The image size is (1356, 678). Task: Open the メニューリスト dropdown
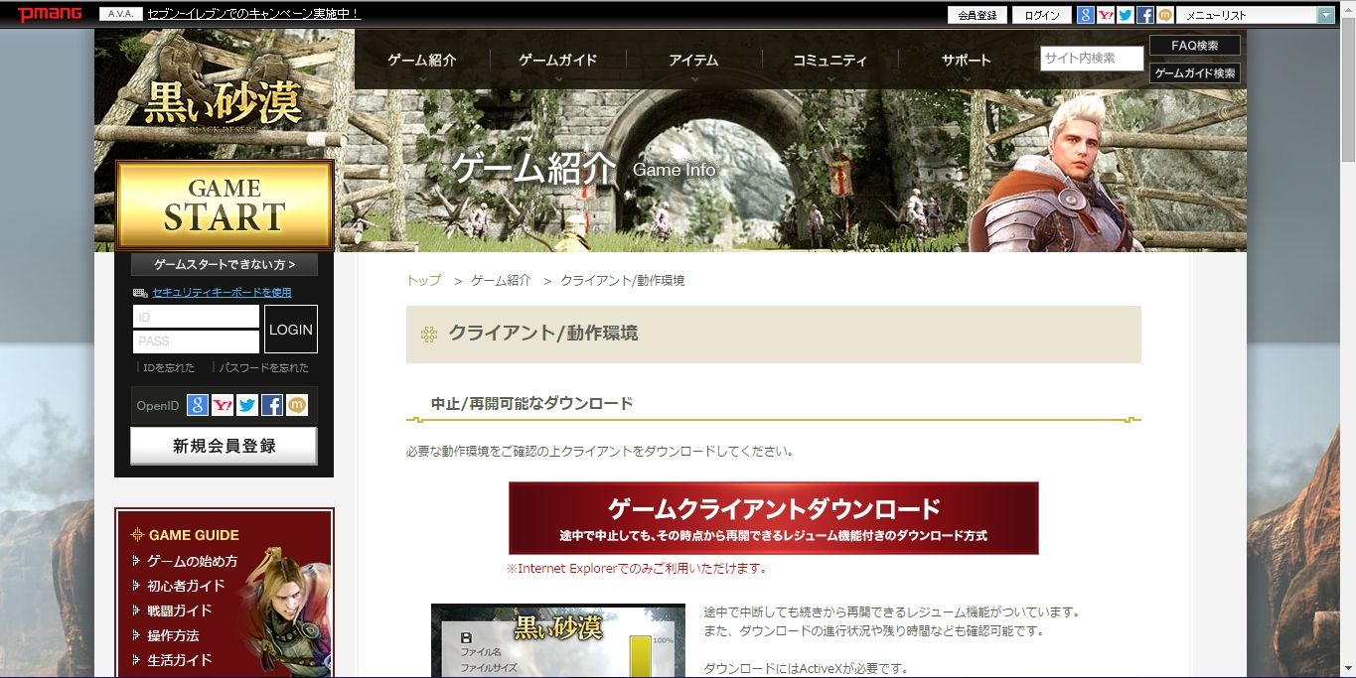pos(1256,15)
